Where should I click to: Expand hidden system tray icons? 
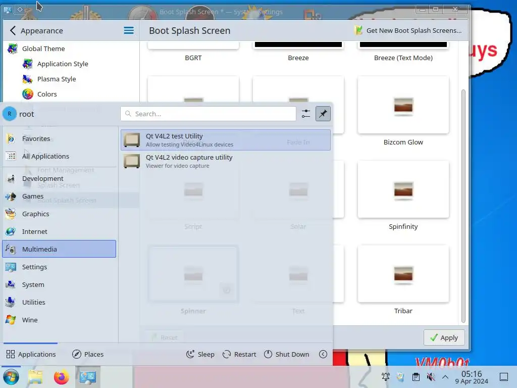[445, 377]
